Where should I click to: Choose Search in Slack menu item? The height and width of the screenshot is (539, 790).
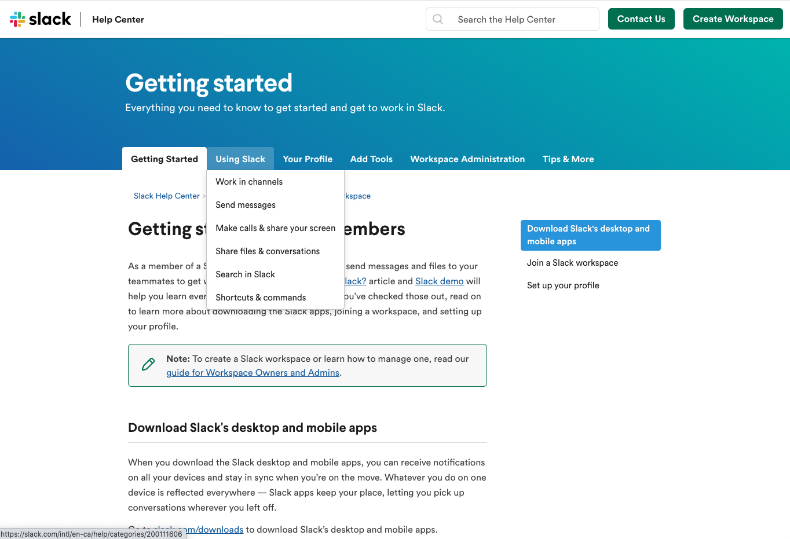276,274
